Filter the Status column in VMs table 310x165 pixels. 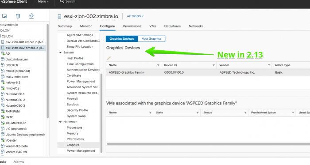[x=245, y=112]
